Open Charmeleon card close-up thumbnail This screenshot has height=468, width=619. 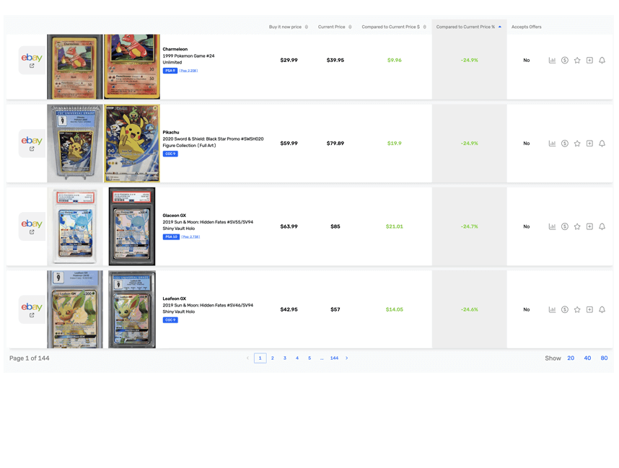coord(132,66)
